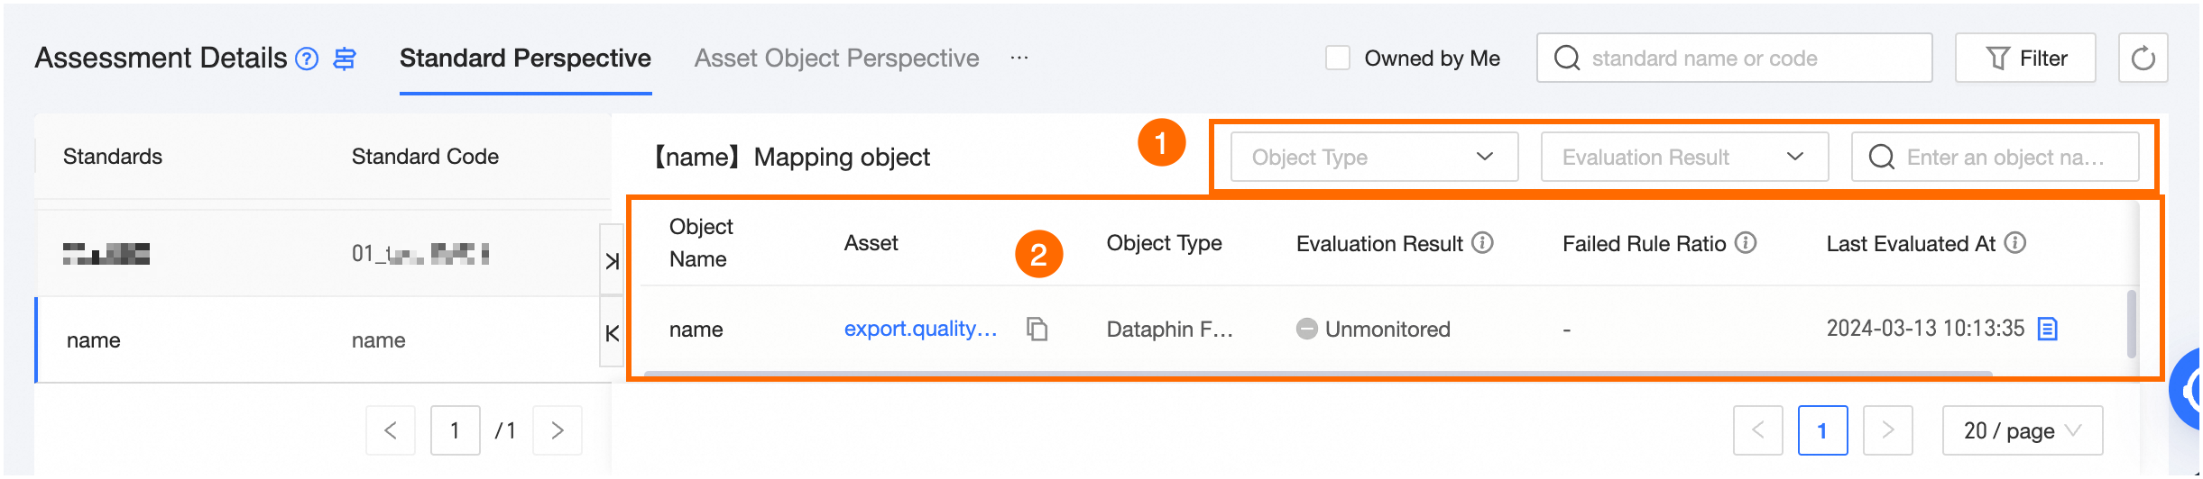Screen dimensions: 2203x479
Task: Click the refresh icon button
Action: [x=2143, y=59]
